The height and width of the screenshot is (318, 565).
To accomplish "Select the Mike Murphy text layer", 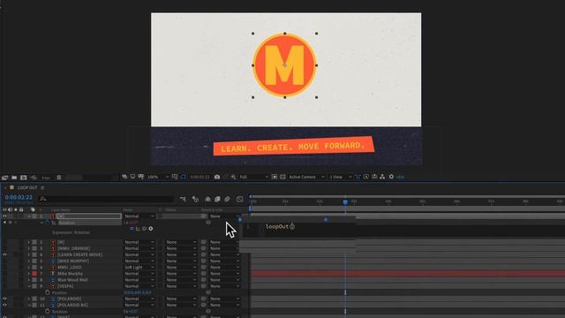I will click(x=70, y=274).
